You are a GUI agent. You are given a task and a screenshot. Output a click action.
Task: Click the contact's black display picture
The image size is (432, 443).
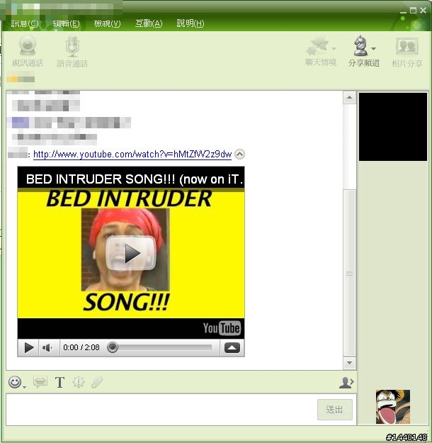tap(393, 127)
